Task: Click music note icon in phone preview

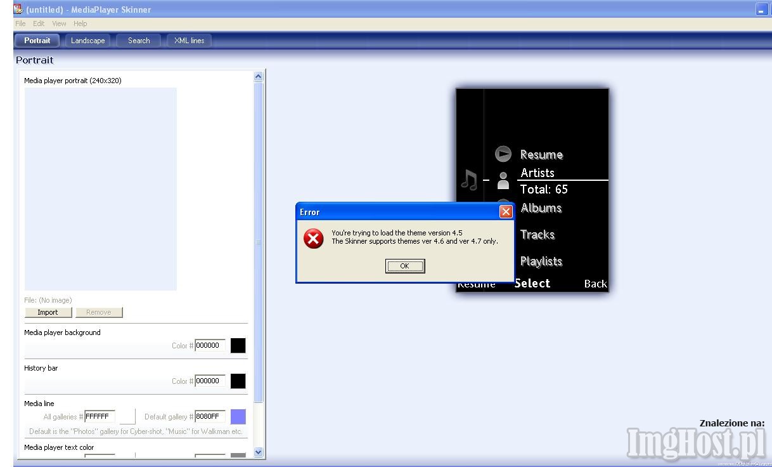Action: click(469, 180)
